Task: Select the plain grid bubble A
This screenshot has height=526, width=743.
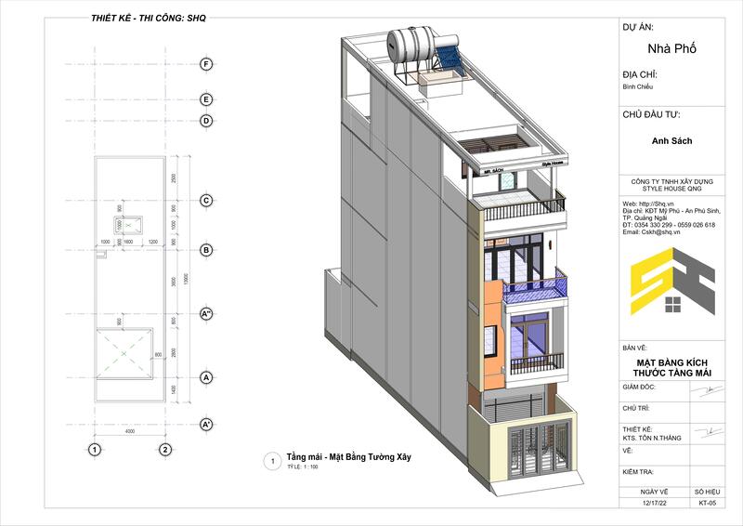Action: [206, 378]
